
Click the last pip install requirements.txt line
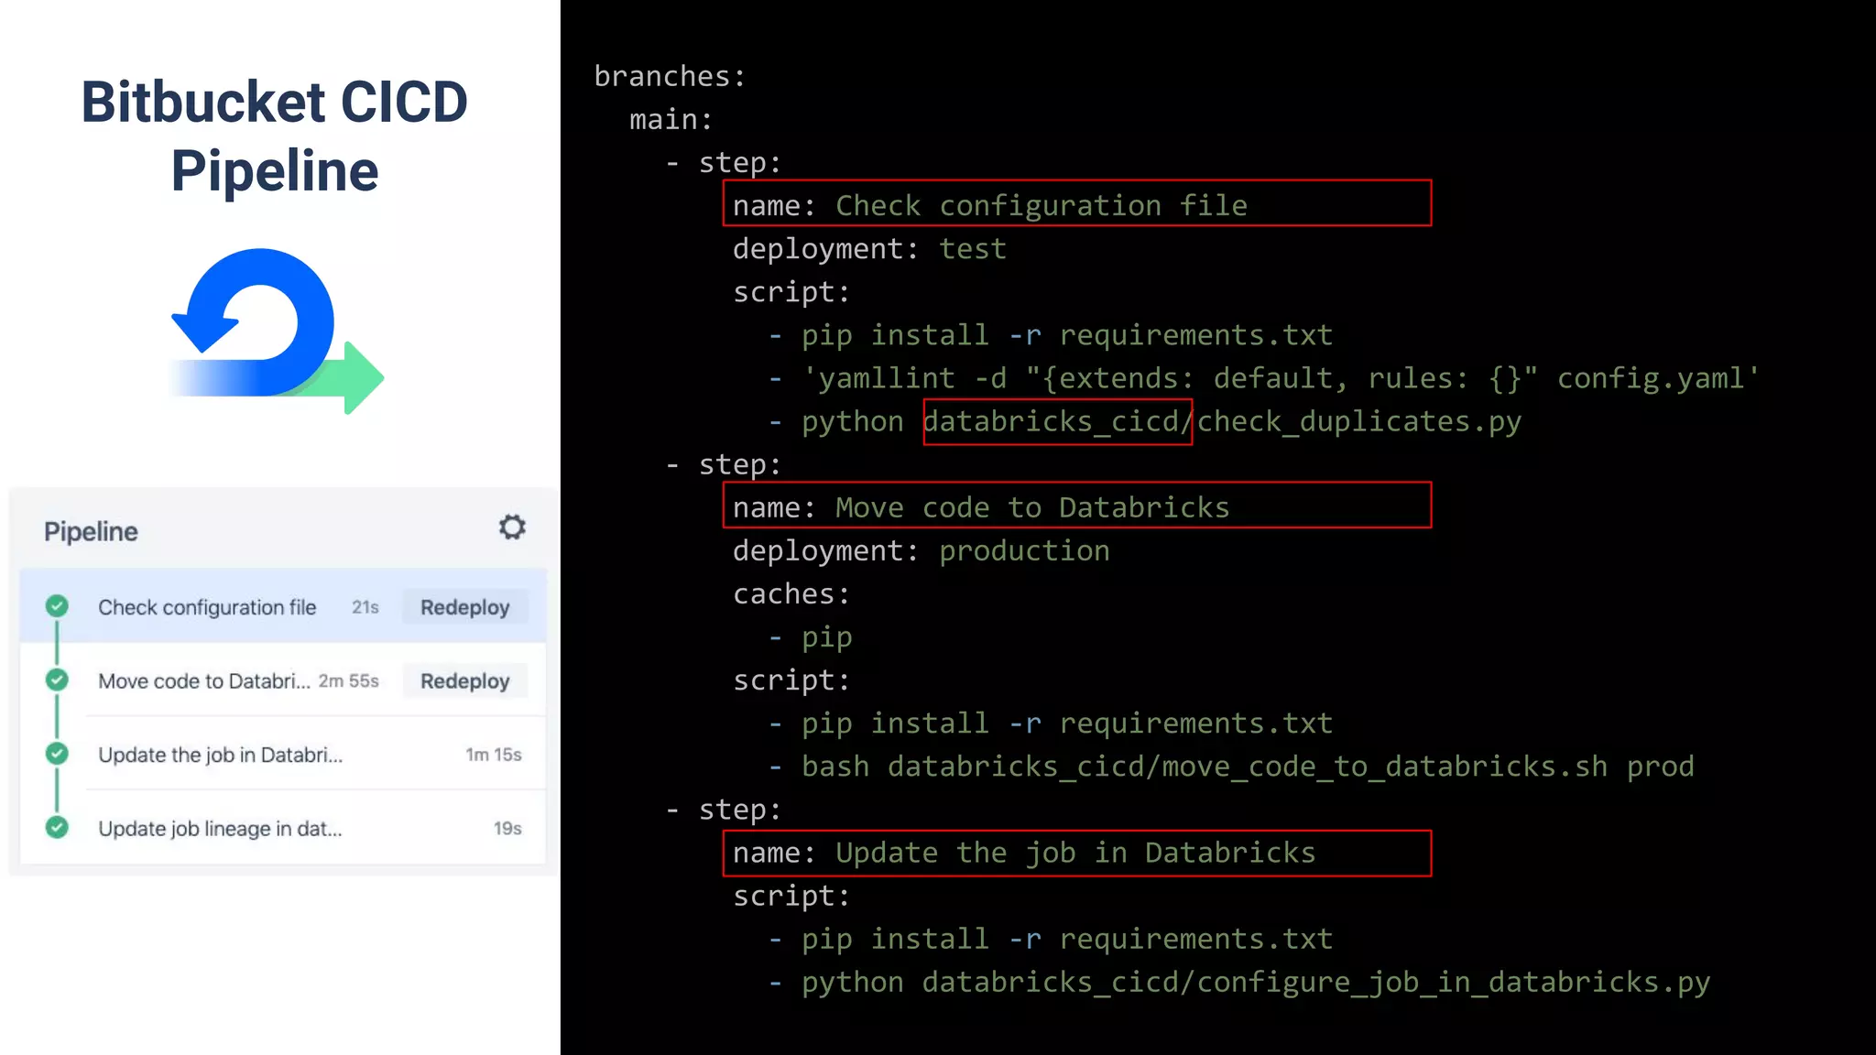point(1051,939)
